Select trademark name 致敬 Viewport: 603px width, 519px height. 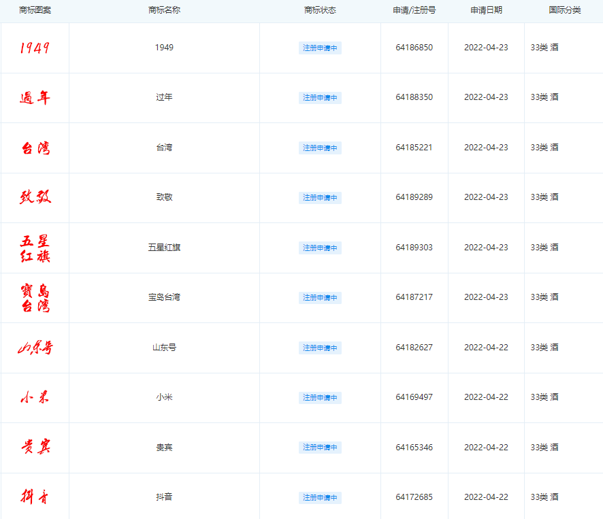click(164, 197)
